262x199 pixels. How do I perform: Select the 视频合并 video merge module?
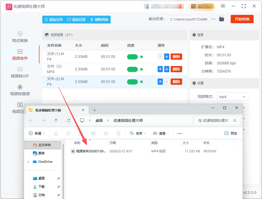[x=20, y=55]
